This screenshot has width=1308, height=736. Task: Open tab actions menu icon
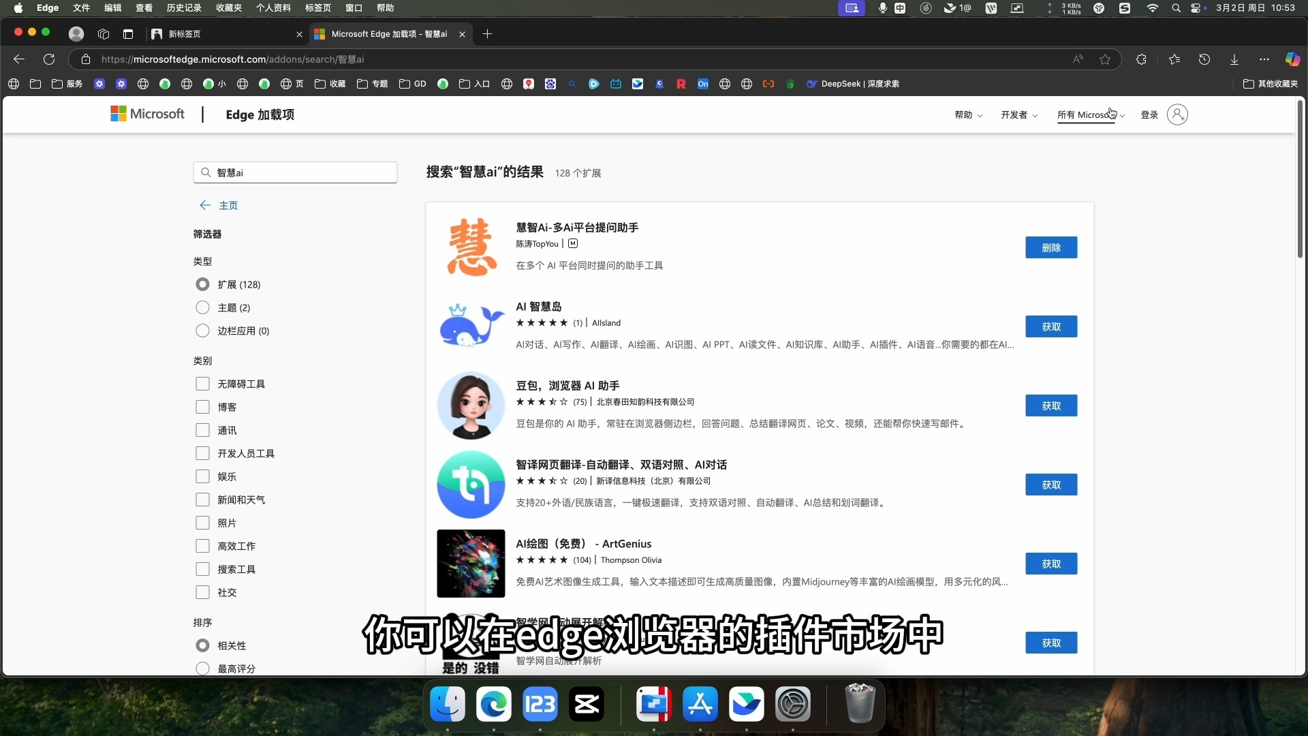click(128, 34)
